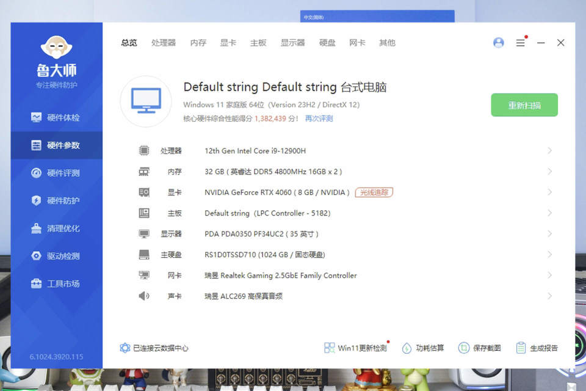This screenshot has width=586, height=391.
Task: Click the 中文(简体) window title bar behind
Action: point(377,17)
